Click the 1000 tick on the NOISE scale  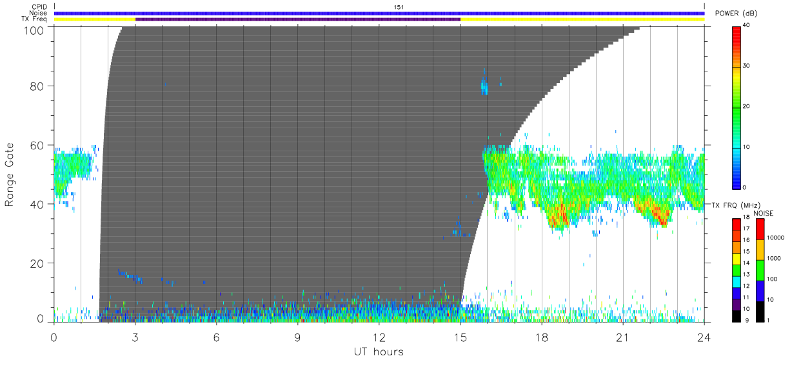click(773, 258)
